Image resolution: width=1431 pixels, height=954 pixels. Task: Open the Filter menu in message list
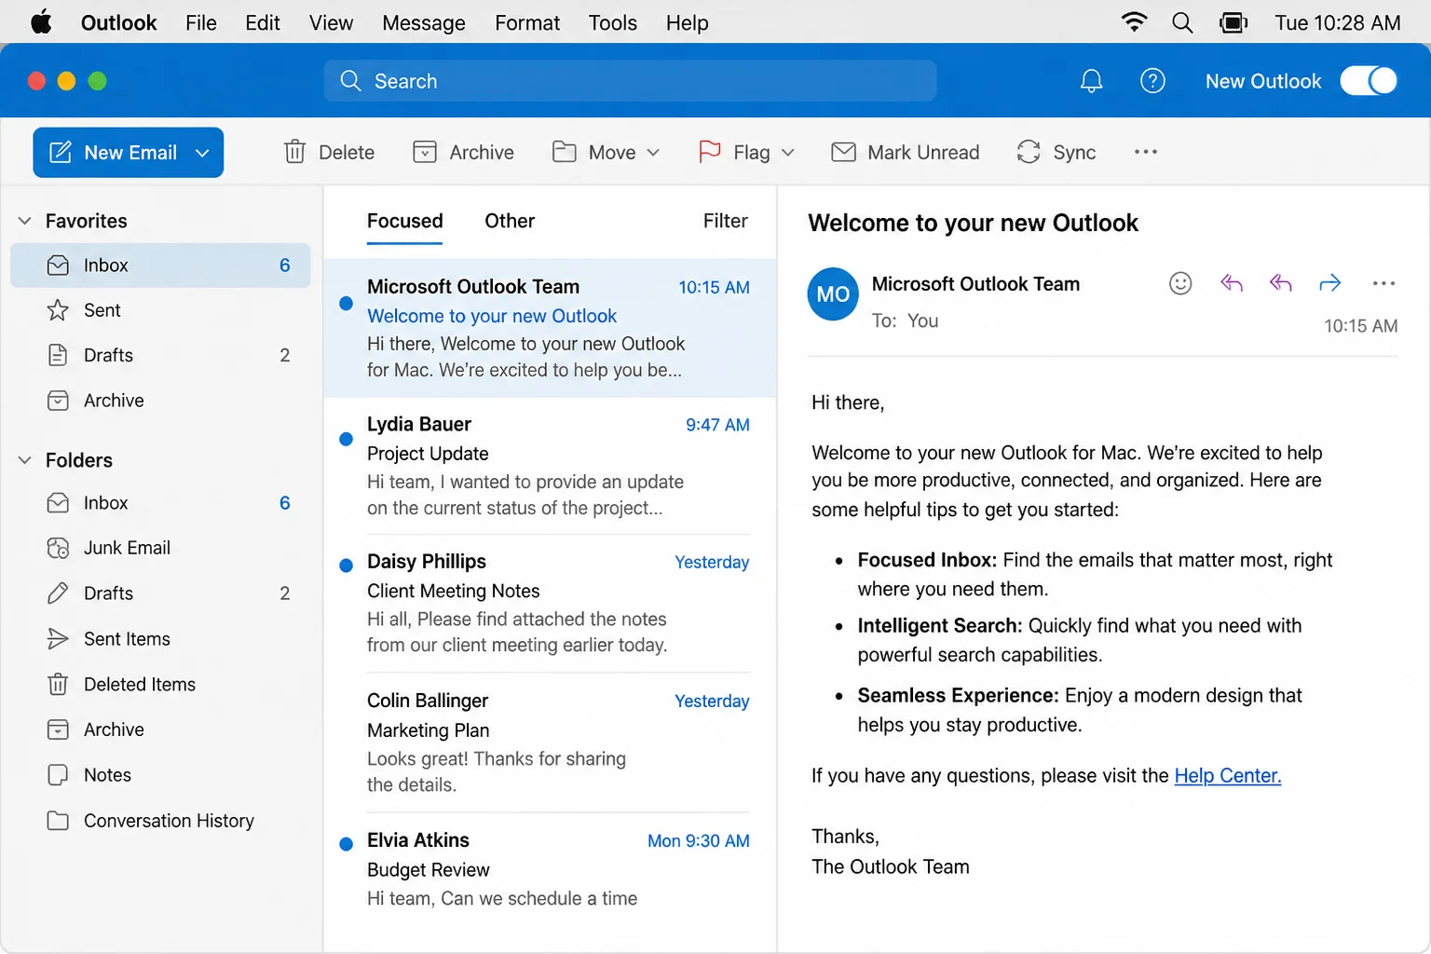(x=725, y=221)
